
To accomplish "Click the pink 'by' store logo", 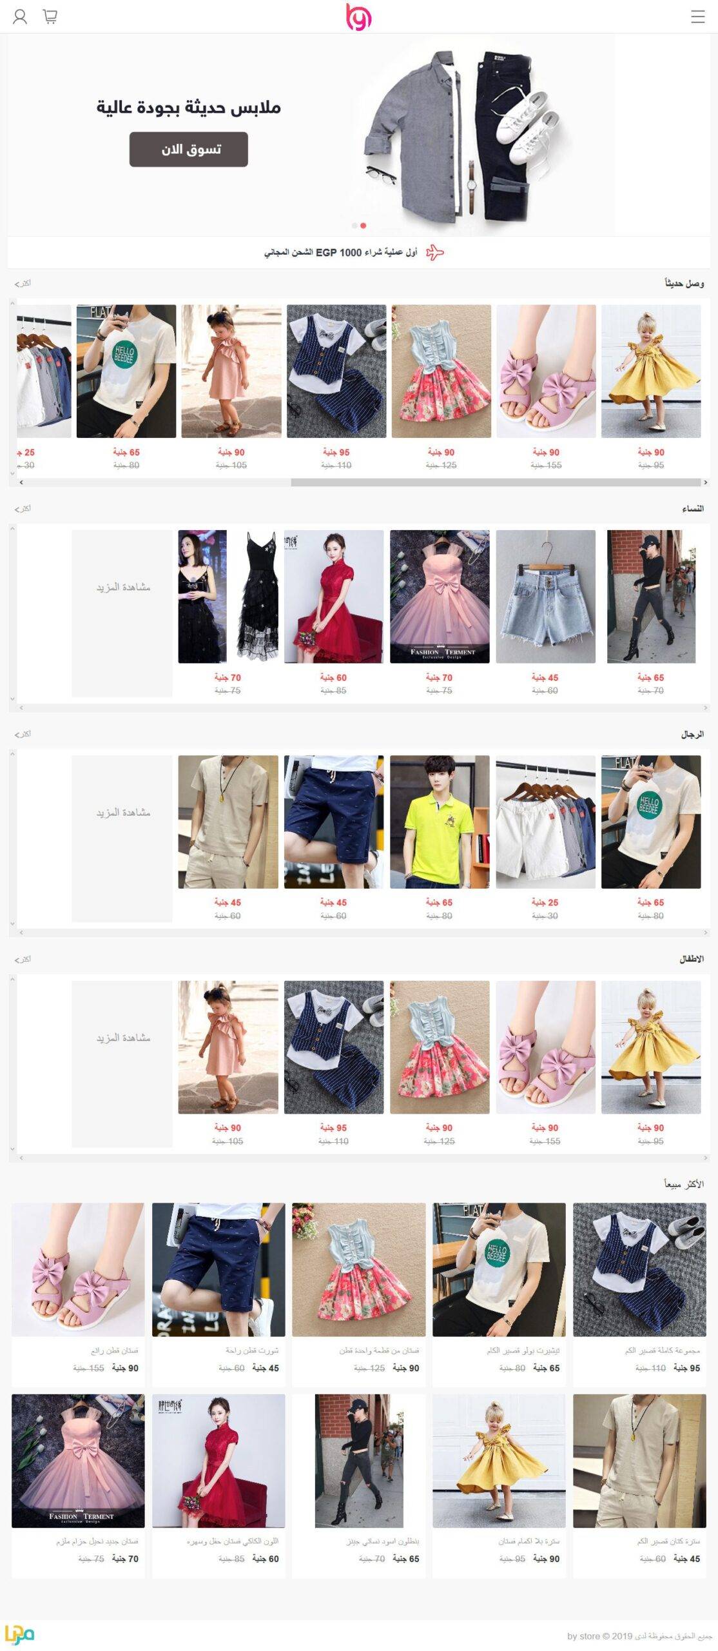I will tap(359, 17).
